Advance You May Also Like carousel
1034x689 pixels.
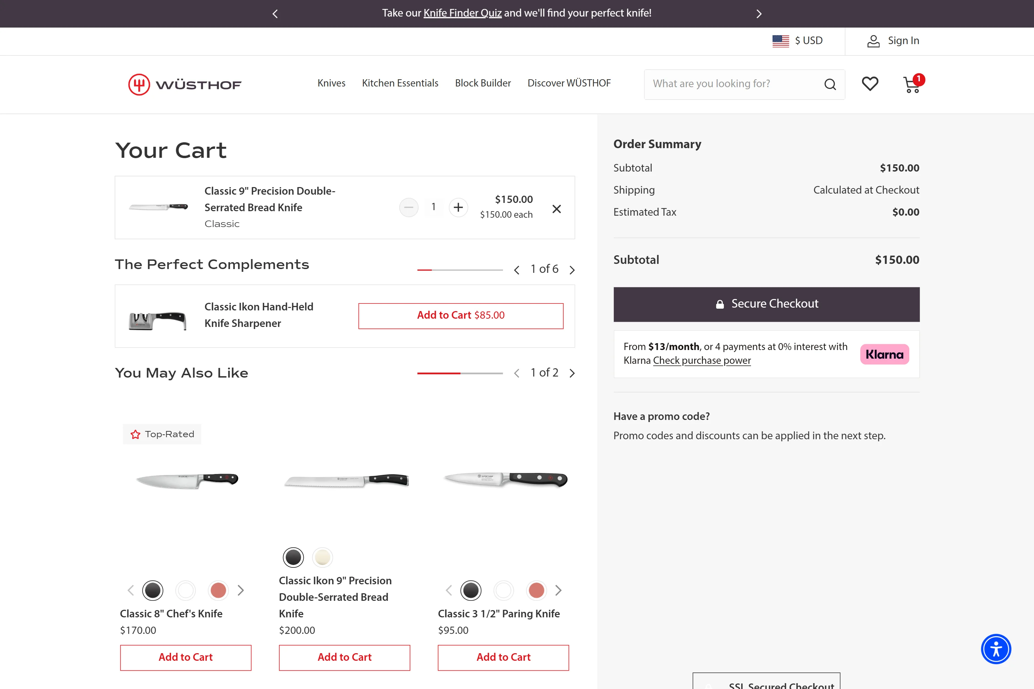pos(572,373)
